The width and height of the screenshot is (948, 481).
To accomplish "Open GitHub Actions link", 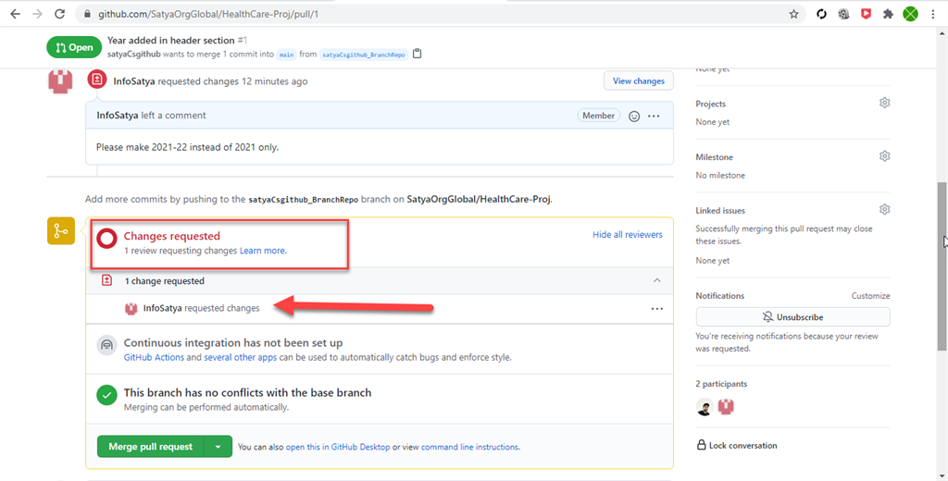I will pos(154,357).
